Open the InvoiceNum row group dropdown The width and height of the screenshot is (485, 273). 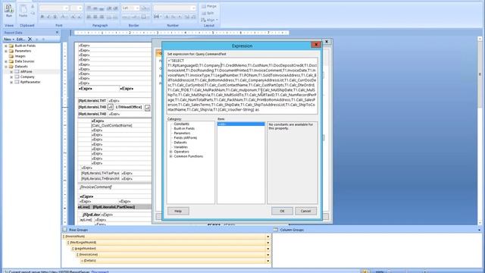pyautogui.click(x=268, y=237)
